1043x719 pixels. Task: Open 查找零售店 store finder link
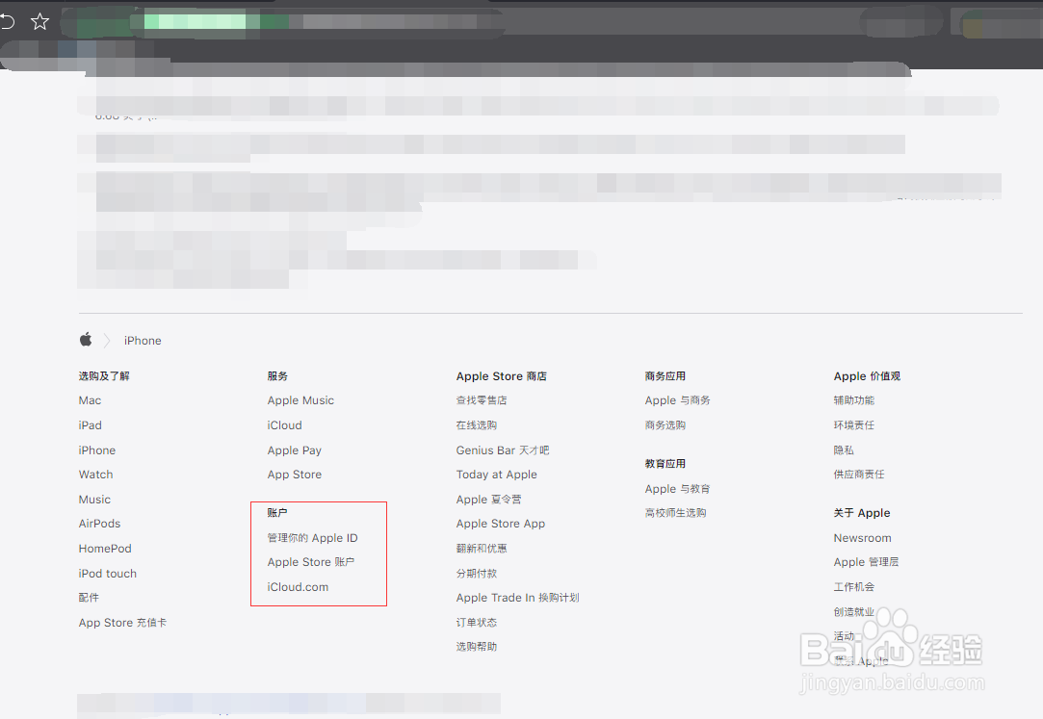pos(482,400)
